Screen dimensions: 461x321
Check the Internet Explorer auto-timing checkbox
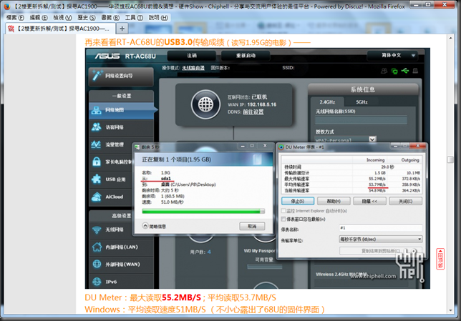coord(283,211)
